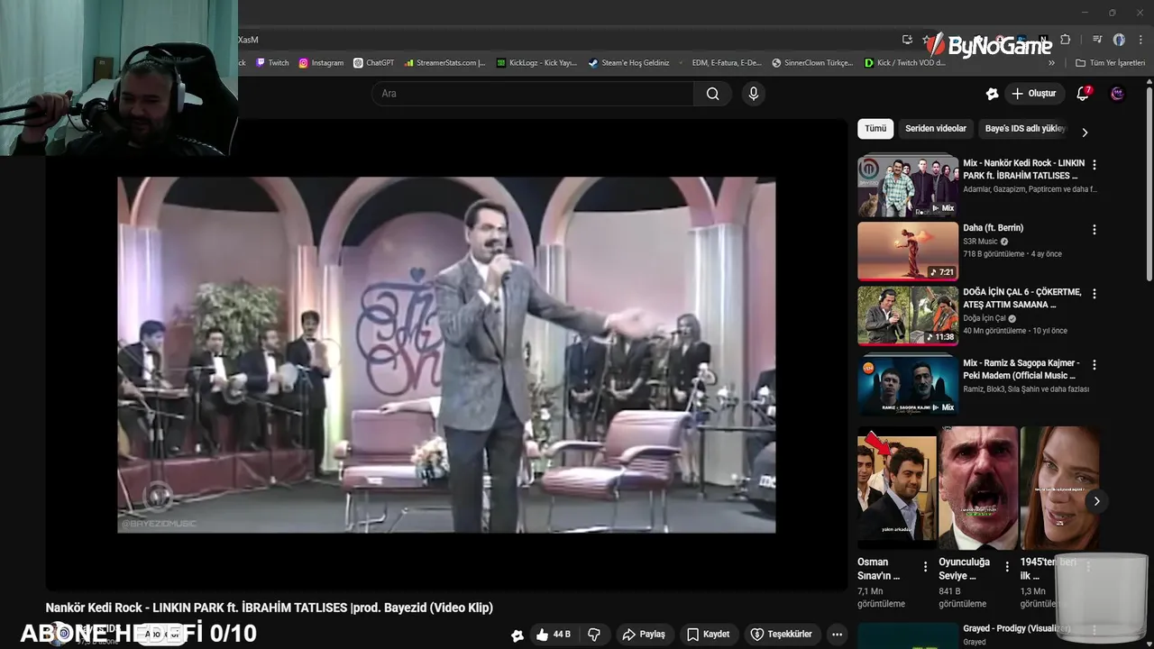Expand the hidden bookmarks overflow chevron
Screen dimensions: 1154x649
coord(1051,63)
